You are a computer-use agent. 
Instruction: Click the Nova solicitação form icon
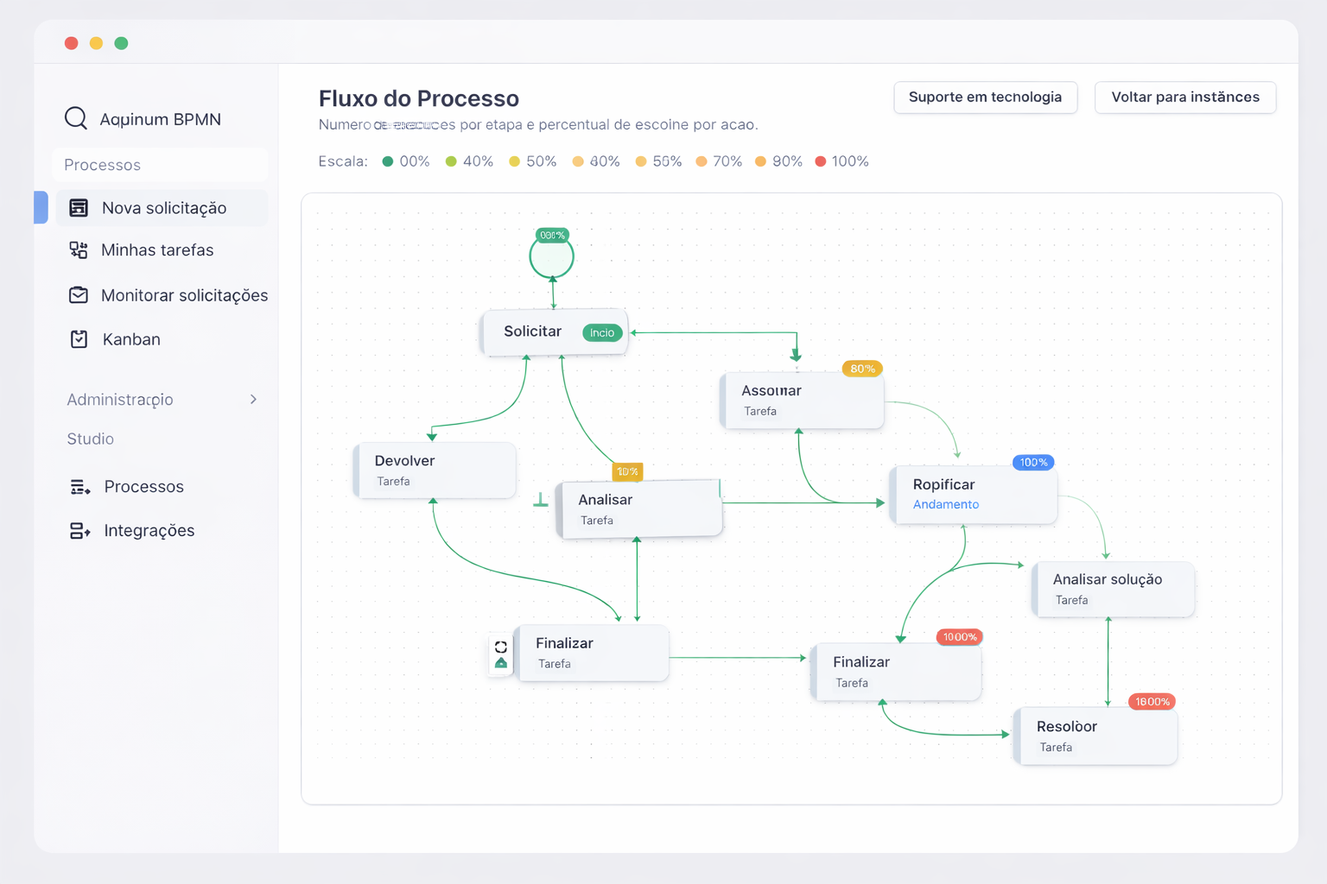click(x=79, y=208)
